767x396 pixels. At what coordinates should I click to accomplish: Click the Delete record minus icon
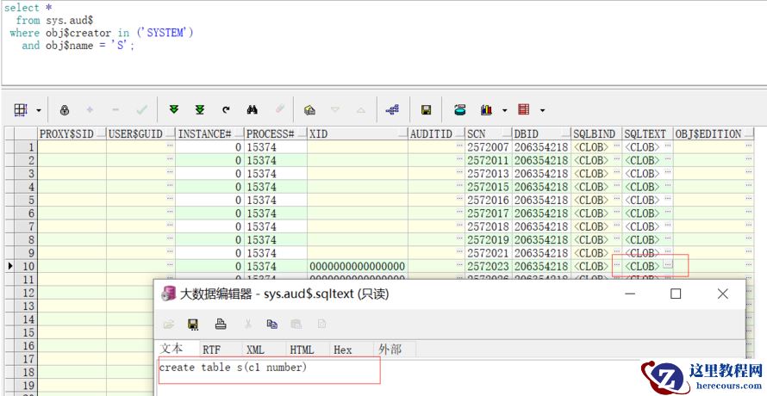[x=115, y=110]
